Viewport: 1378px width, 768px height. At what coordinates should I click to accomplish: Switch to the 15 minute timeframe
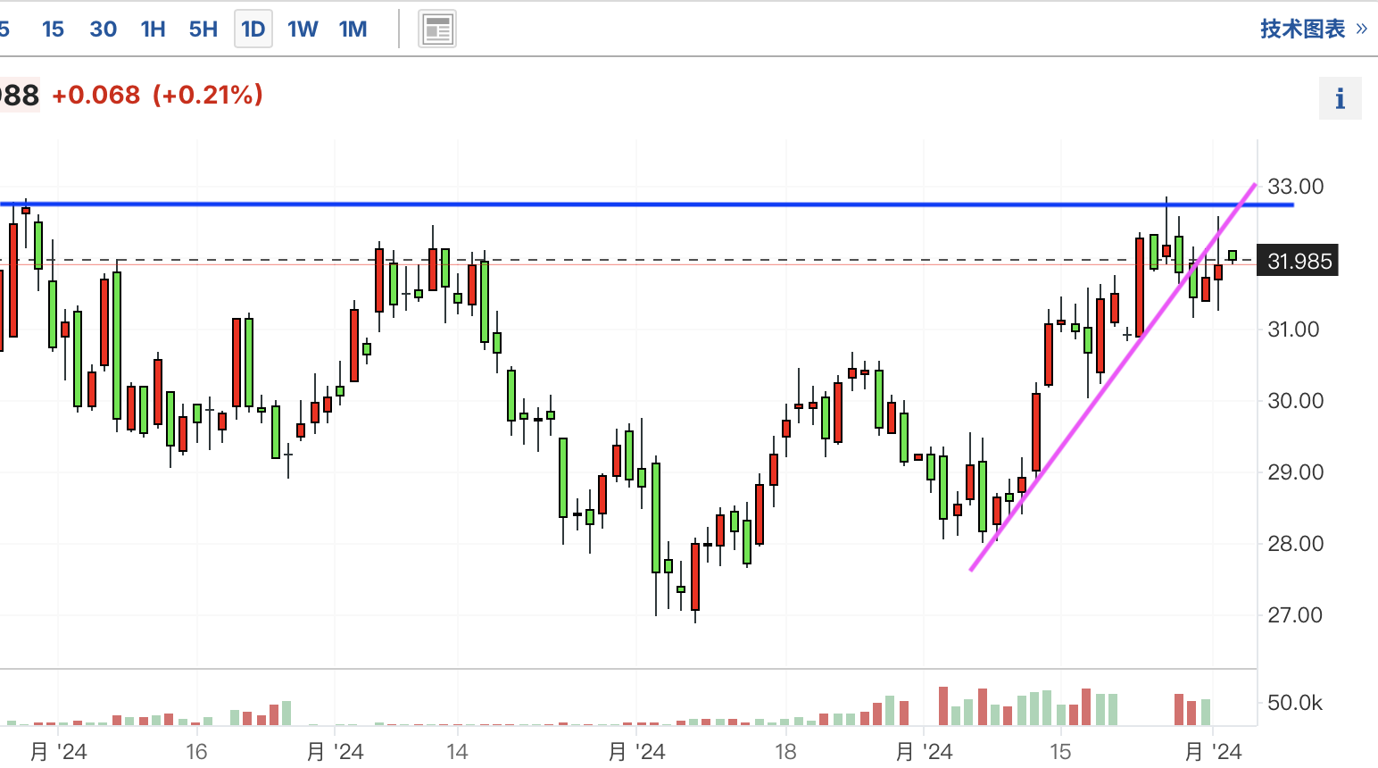[53, 29]
